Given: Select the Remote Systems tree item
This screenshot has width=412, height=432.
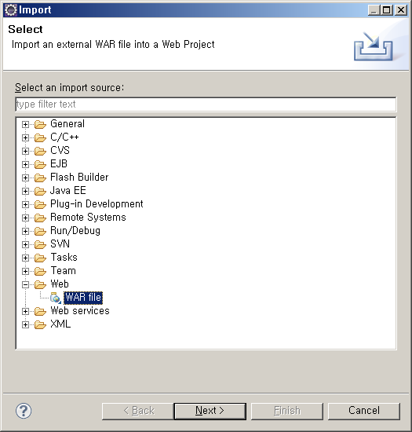Looking at the screenshot, I should (x=88, y=218).
